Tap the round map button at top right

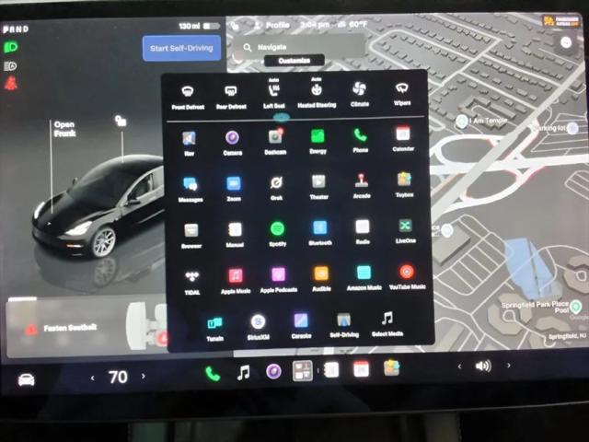[566, 42]
